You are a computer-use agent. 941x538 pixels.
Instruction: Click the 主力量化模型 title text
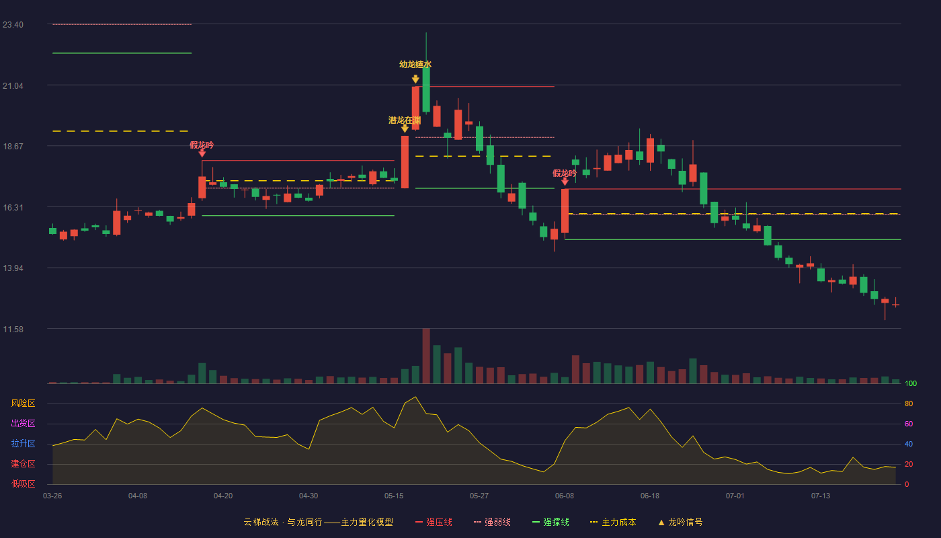tap(367, 522)
